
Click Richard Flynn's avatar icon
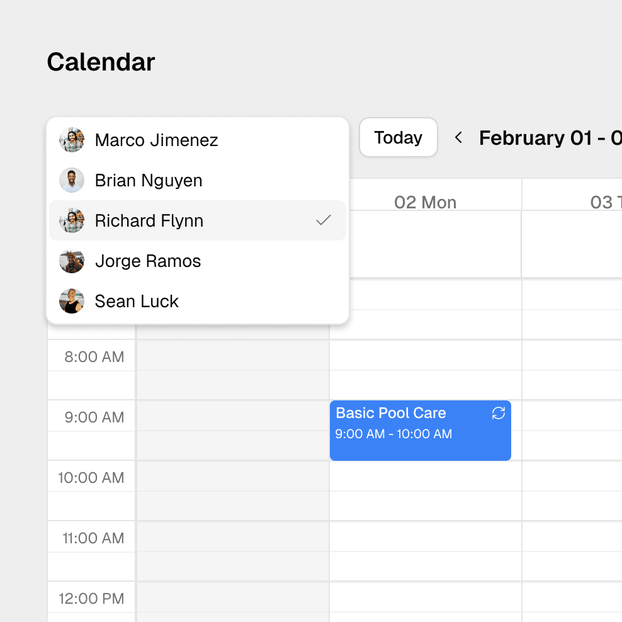click(x=71, y=221)
